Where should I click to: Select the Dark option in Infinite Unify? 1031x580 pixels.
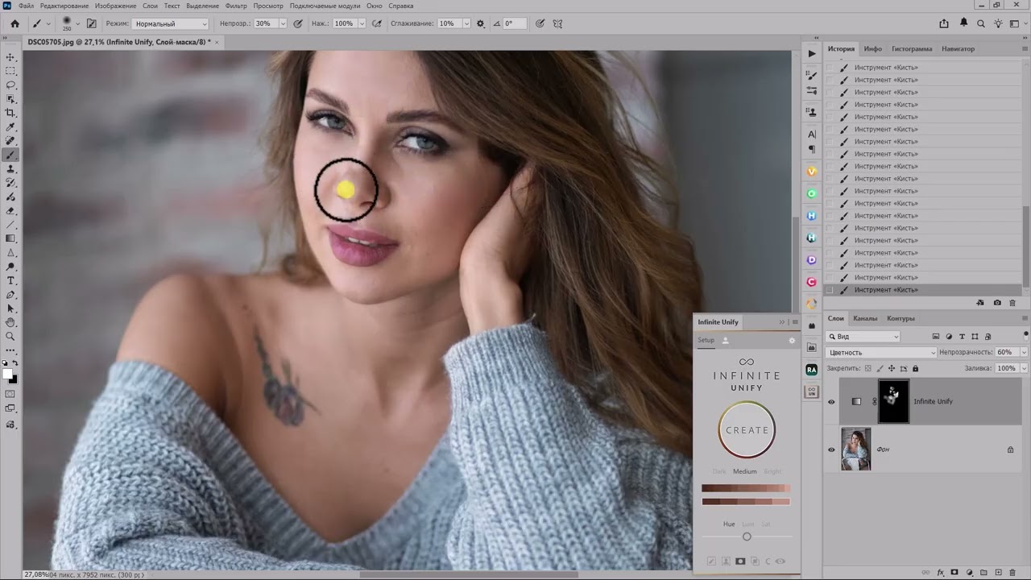(719, 471)
